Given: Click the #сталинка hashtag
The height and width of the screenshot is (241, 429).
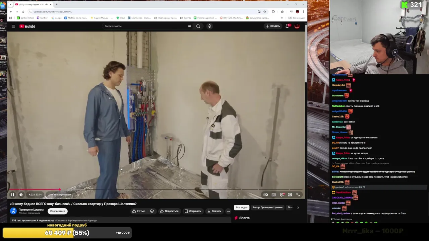Looking at the screenshot, I should (61, 221).
